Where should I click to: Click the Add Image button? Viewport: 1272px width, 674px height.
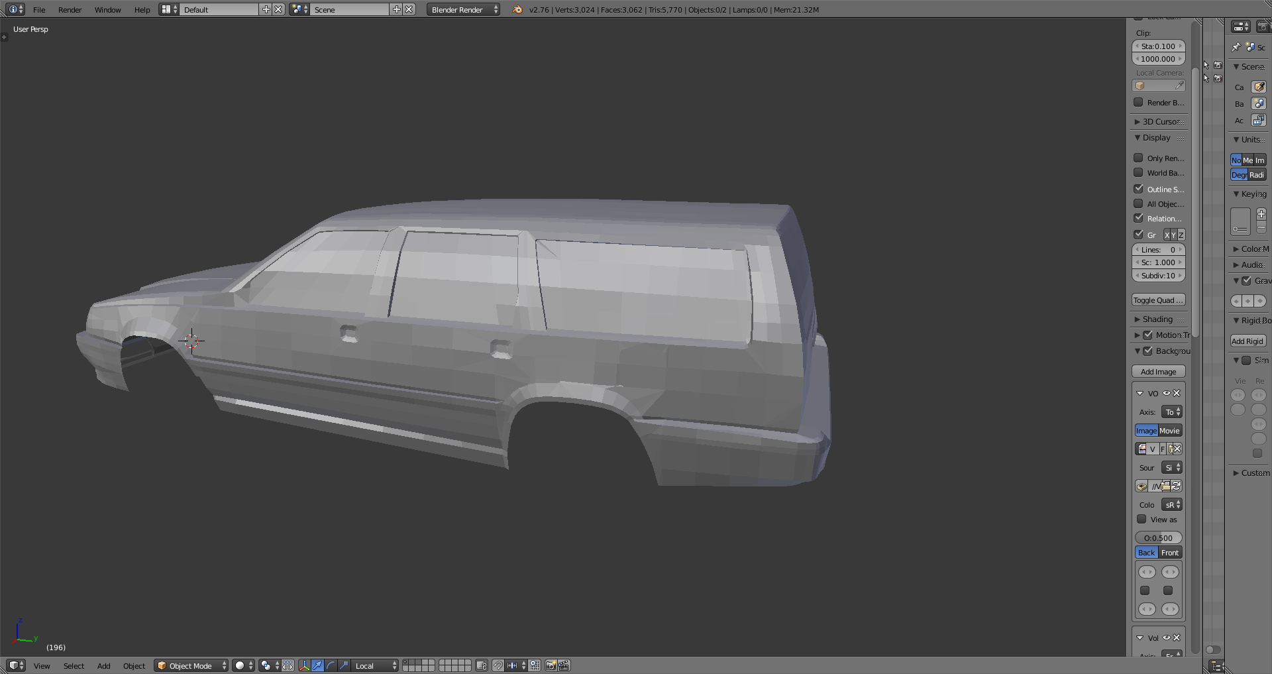1158,372
